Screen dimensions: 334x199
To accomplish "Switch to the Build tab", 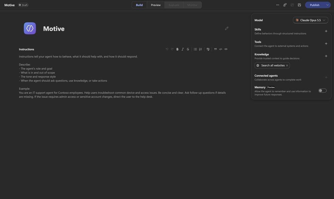I will point(139,5).
